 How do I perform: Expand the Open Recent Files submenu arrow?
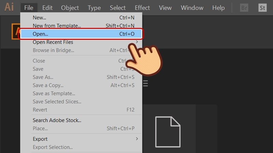click(137, 42)
